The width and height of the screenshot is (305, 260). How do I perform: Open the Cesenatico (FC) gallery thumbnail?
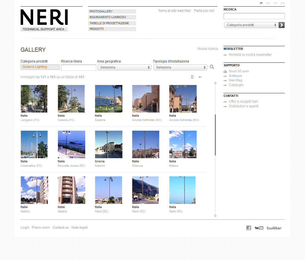34,144
